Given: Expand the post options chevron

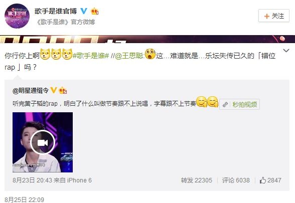Looking at the screenshot, I should tap(286, 50).
